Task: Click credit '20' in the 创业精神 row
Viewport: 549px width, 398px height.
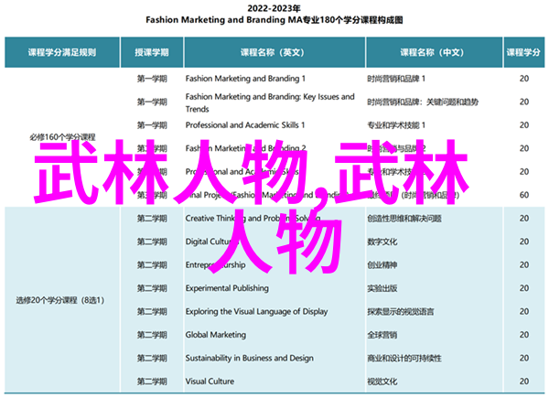Action: coord(524,264)
